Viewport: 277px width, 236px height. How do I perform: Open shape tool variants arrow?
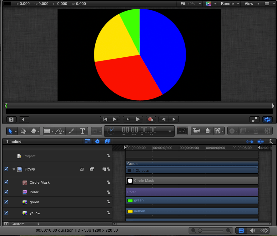pos(52,132)
